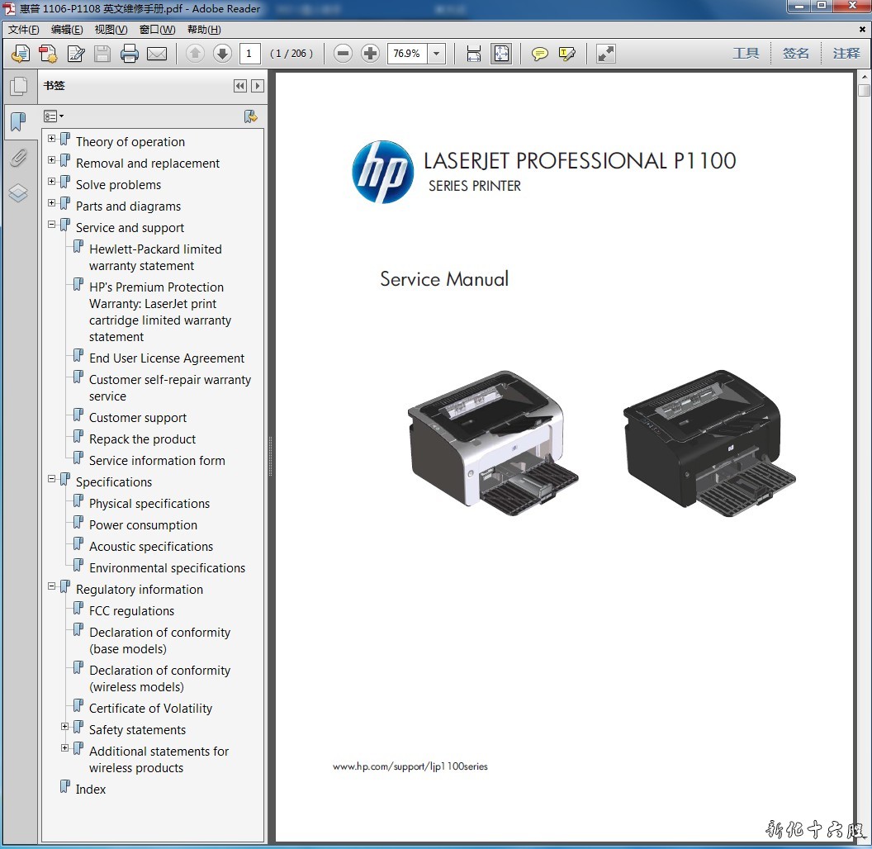
Task: Open the End User License Agreement bookmark
Action: pos(167,358)
